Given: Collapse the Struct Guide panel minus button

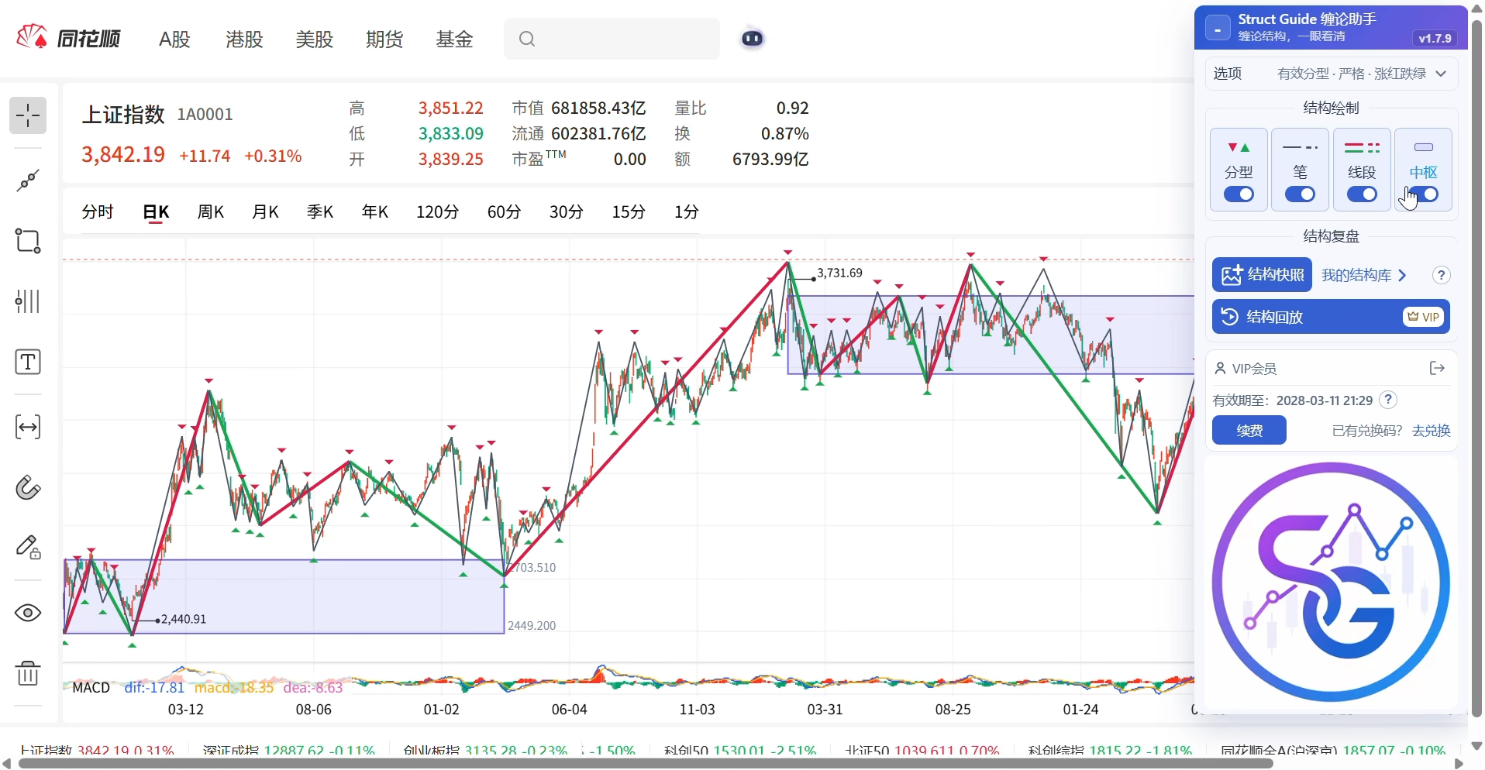Looking at the screenshot, I should click(x=1218, y=29).
